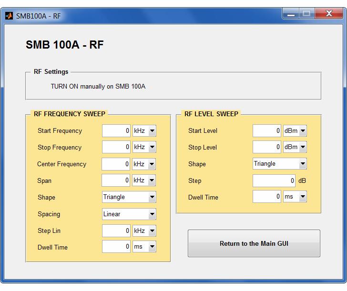
Task: Click the 'Span' label
Action: (x=44, y=181)
